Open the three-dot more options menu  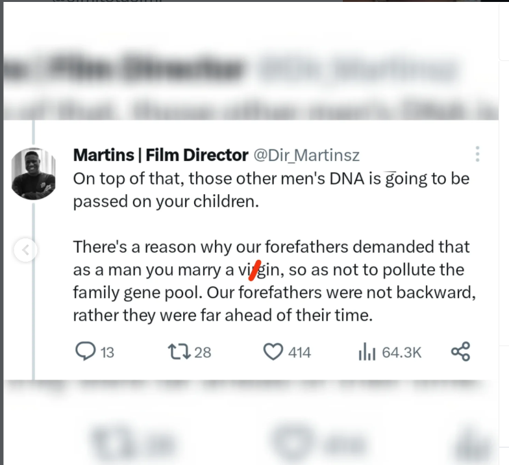(477, 154)
